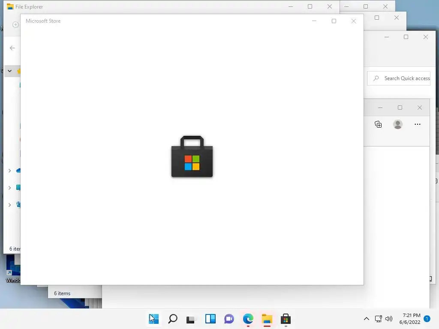Click Microsoft Store title text
The image size is (439, 329).
tap(43, 21)
